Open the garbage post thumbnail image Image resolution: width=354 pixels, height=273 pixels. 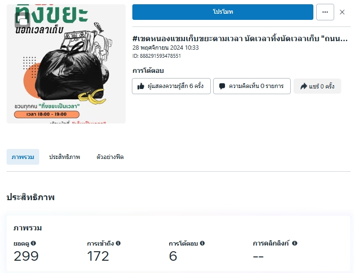tap(66, 64)
